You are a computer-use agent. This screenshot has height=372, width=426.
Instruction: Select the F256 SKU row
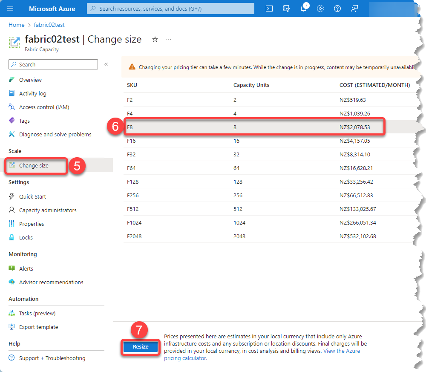[x=270, y=195]
